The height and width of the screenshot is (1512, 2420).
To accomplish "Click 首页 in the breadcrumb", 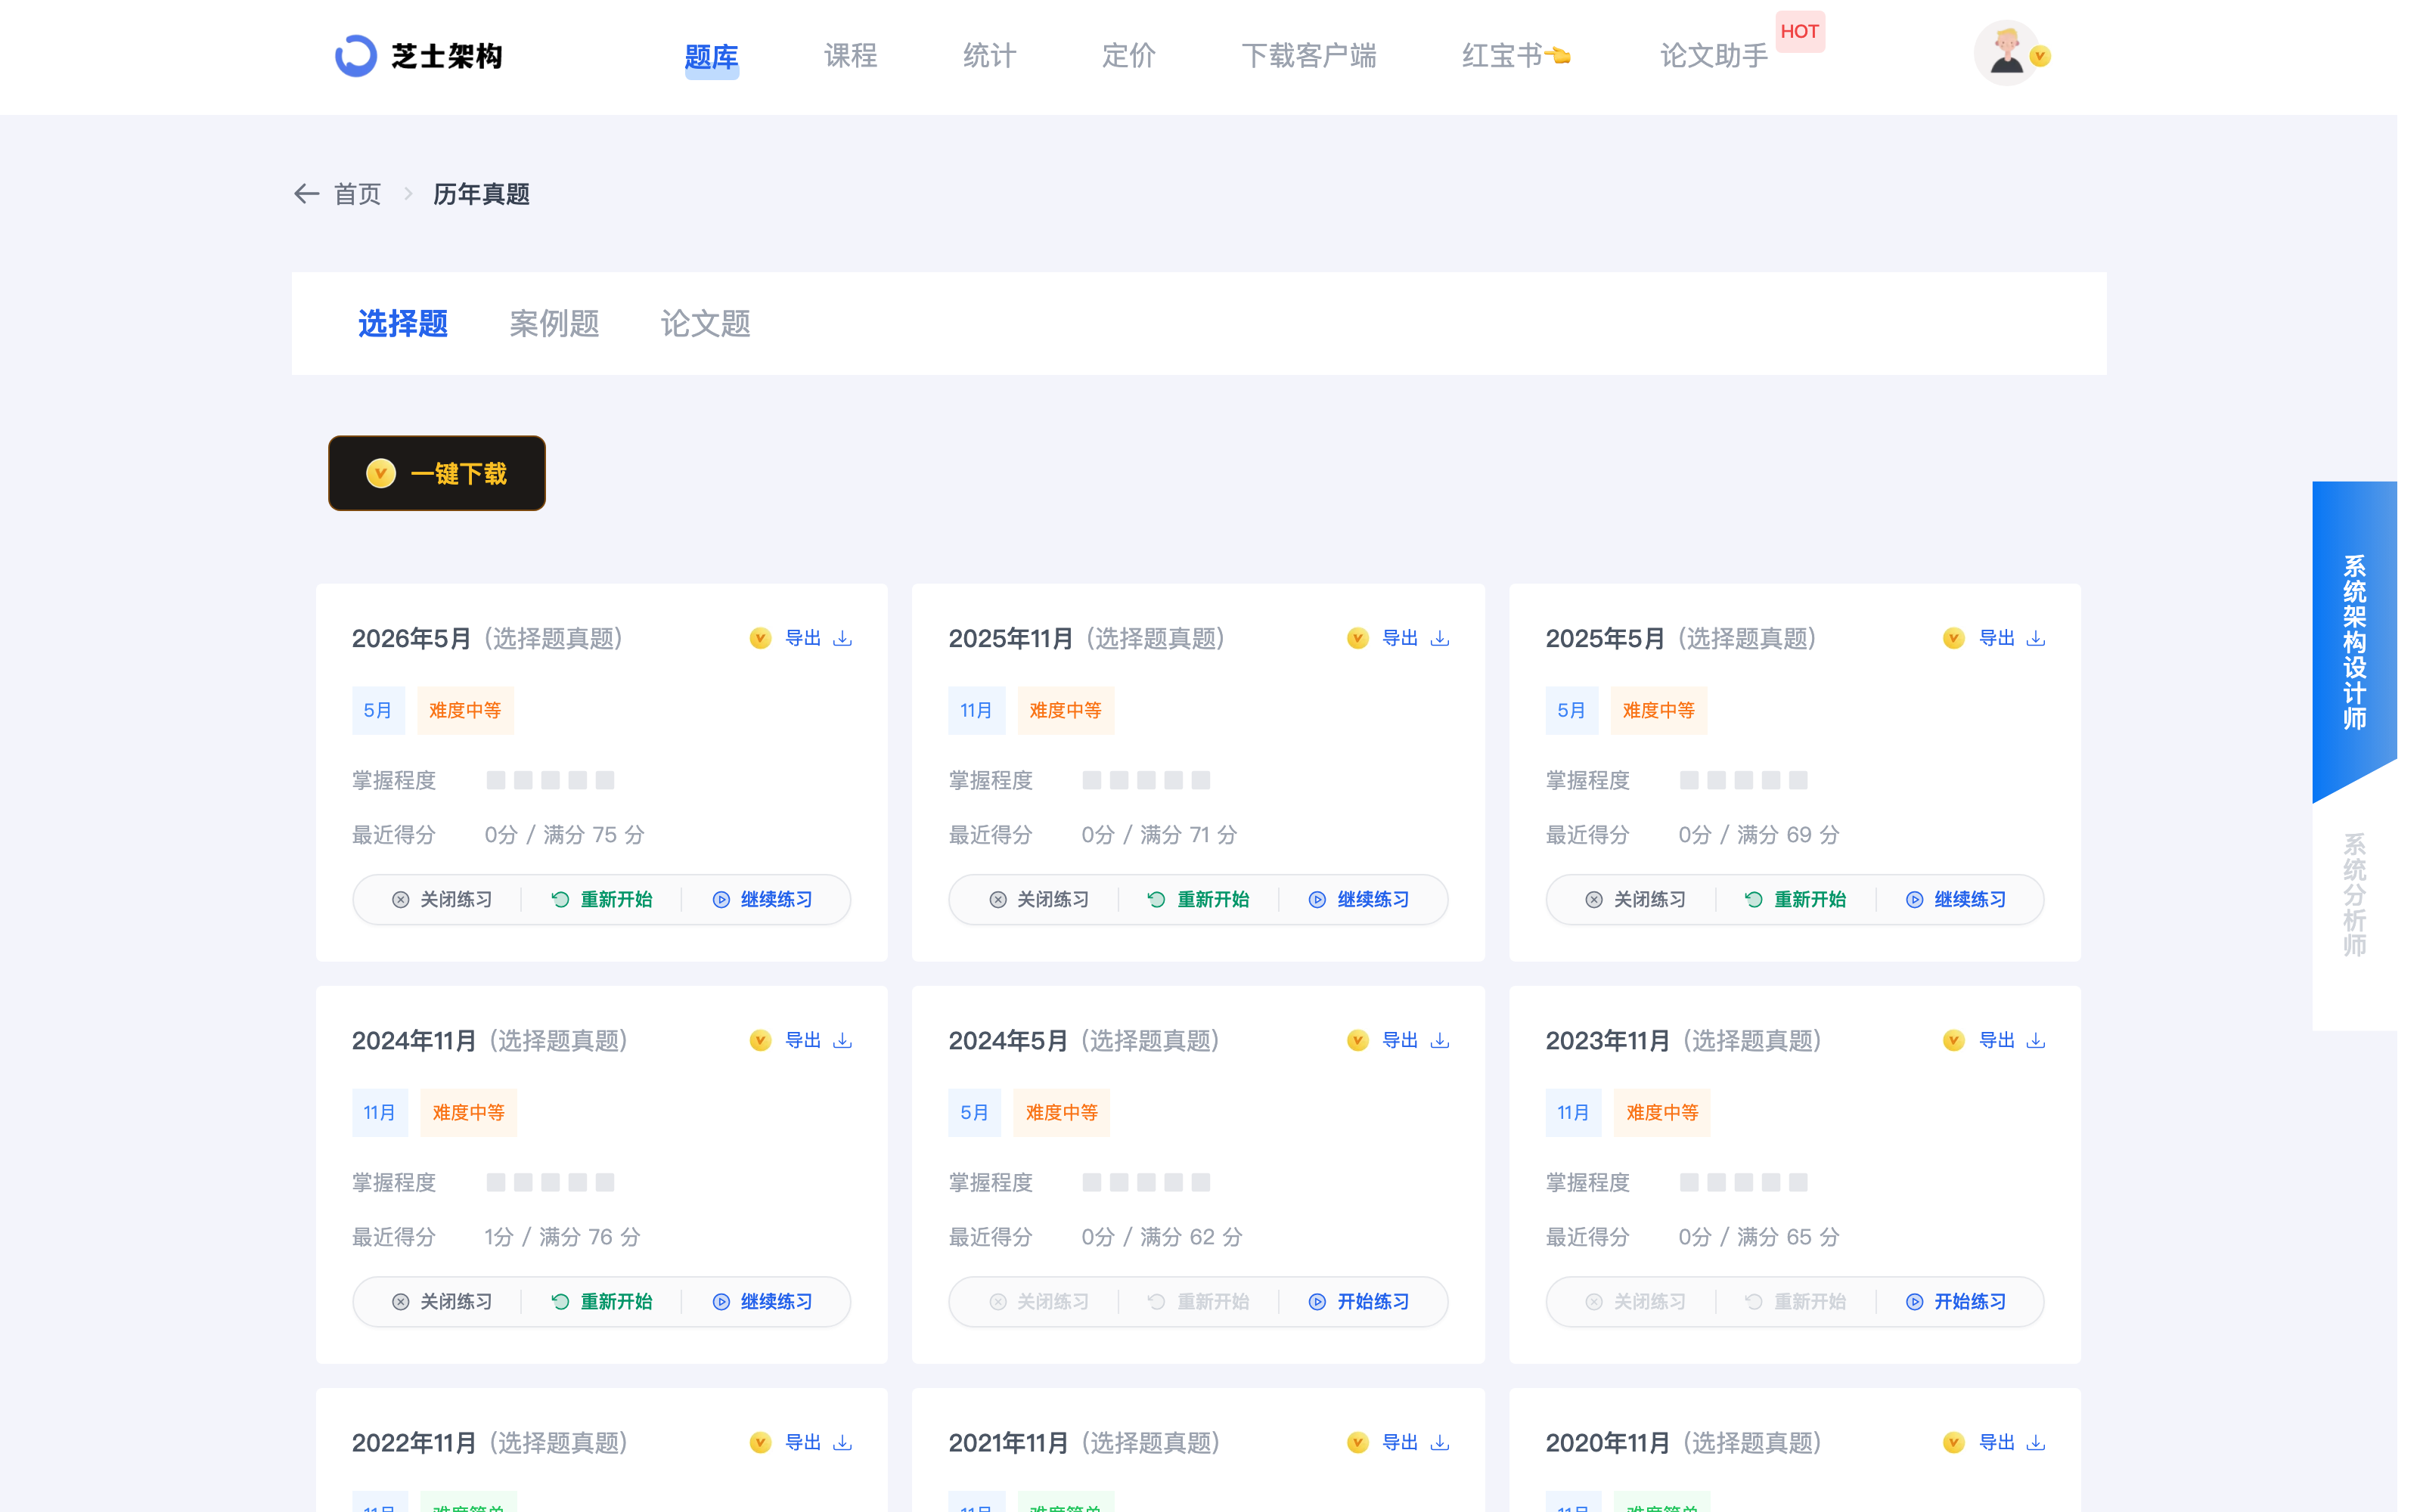I will [357, 194].
